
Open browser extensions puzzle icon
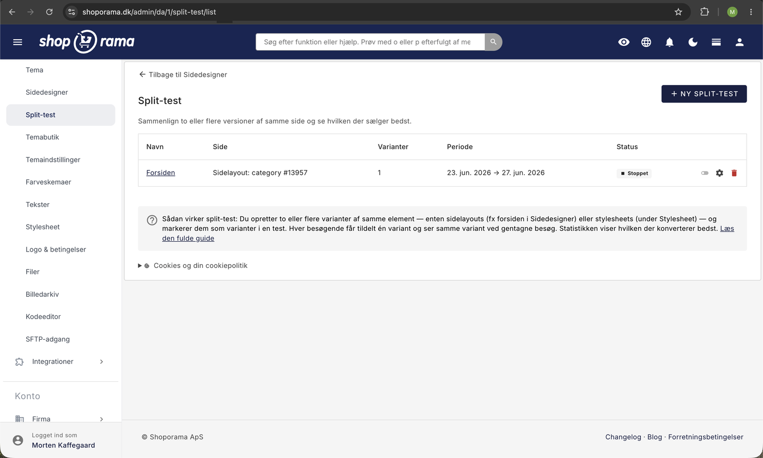point(705,11)
